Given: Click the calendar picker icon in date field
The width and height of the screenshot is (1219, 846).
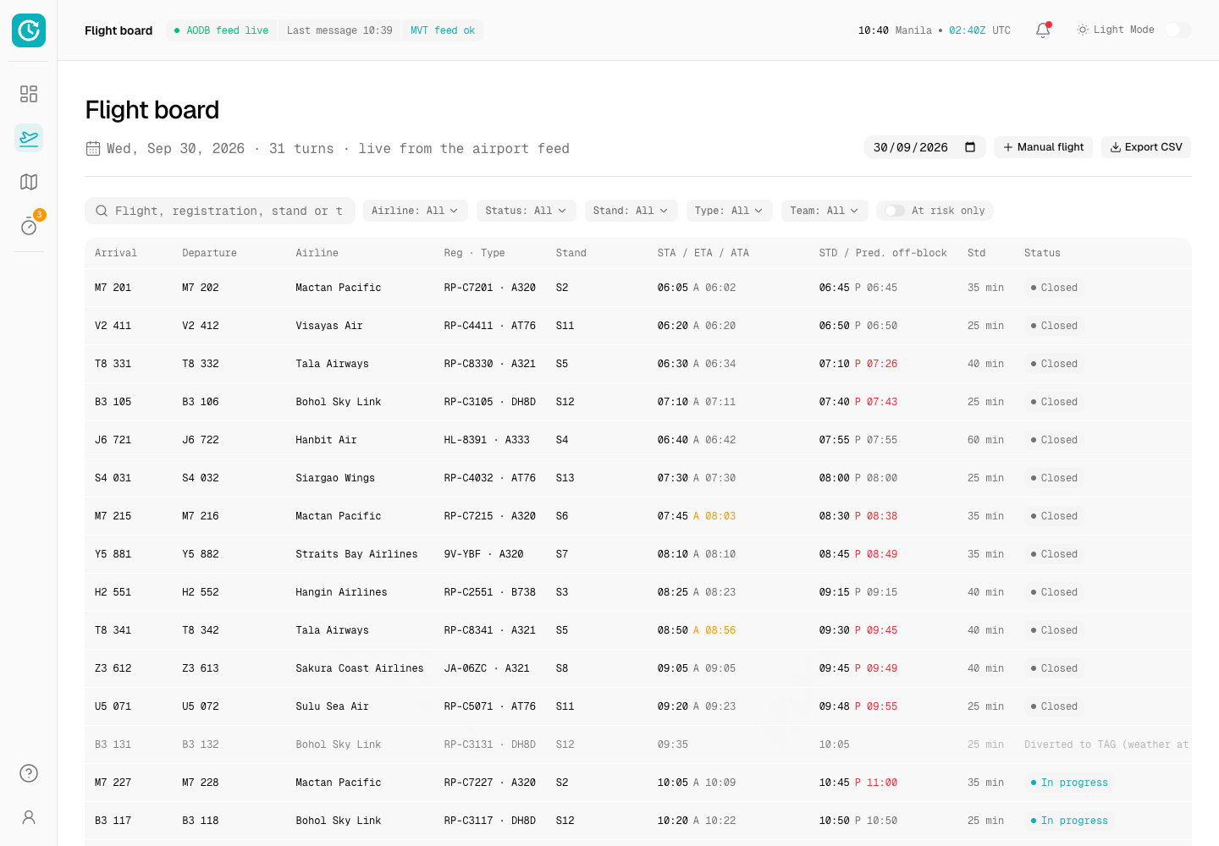Looking at the screenshot, I should pos(970,147).
